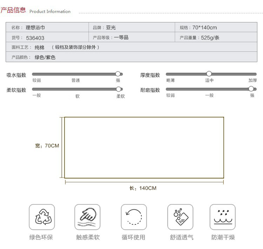Viewport: 263px width, 249px height.
Task: Click the 厚度指数 slider handle at 适中
Action: [209, 74]
